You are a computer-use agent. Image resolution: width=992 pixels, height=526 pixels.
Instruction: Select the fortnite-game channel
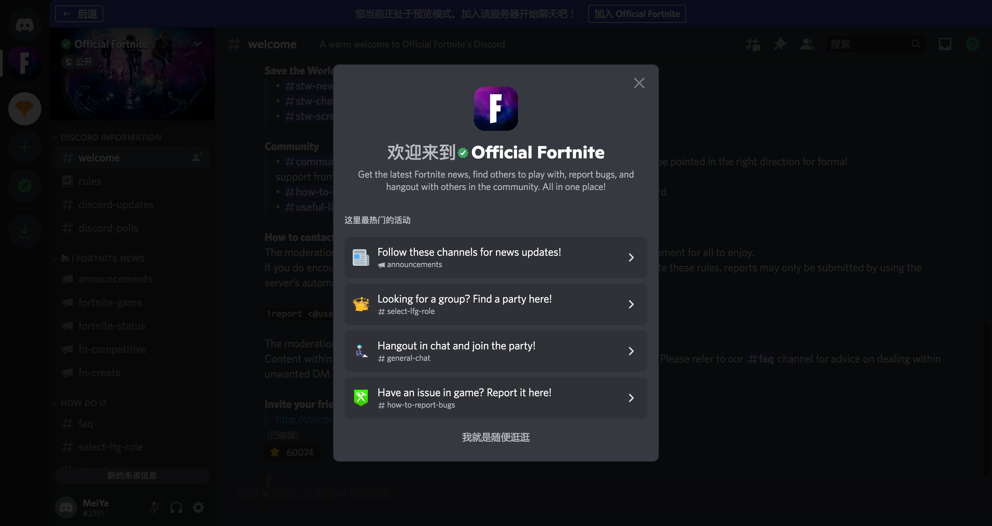[132, 303]
